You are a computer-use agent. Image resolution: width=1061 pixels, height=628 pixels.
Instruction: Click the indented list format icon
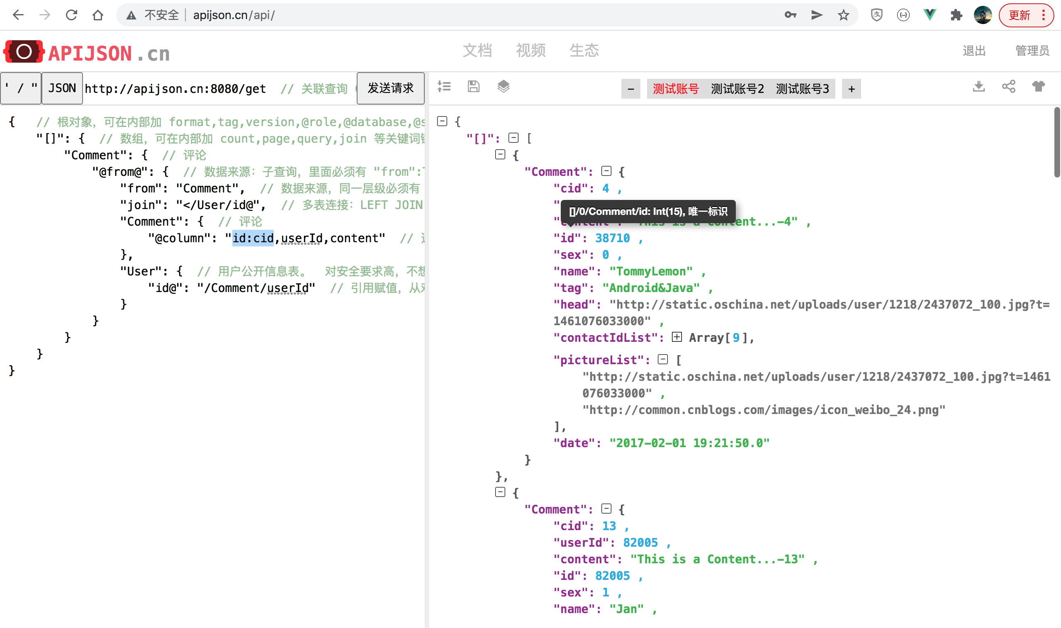[444, 87]
